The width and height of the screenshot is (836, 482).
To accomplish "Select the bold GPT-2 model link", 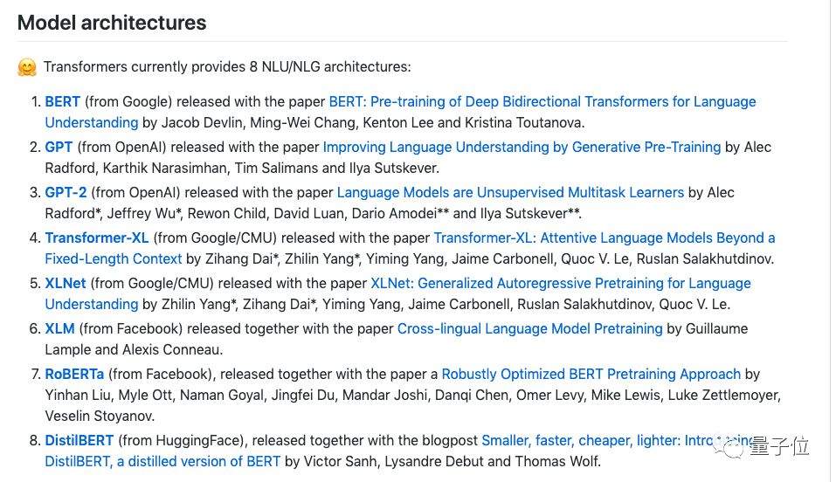I will pos(66,192).
